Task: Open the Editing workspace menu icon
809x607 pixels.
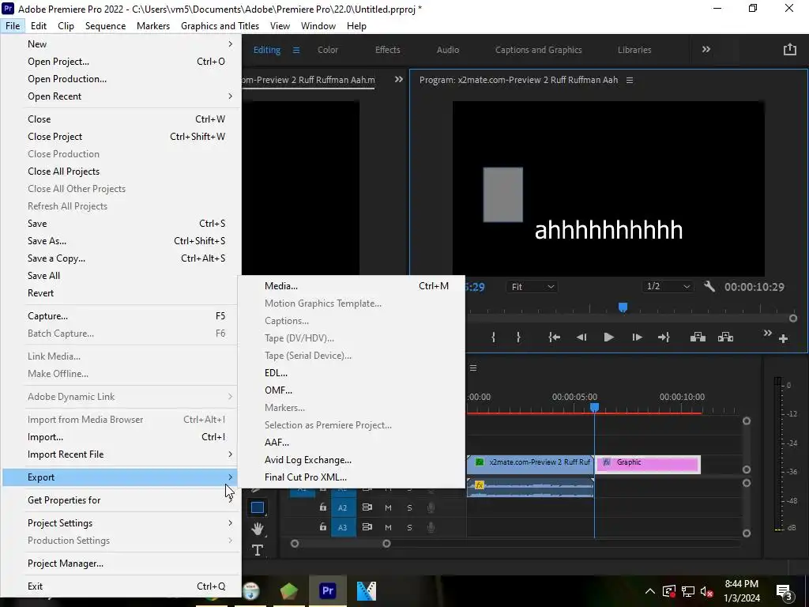Action: click(296, 50)
